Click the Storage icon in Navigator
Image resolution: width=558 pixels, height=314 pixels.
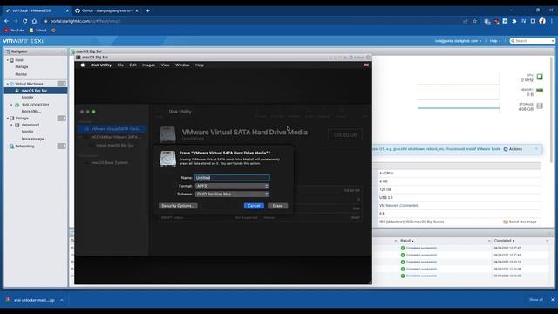11,119
